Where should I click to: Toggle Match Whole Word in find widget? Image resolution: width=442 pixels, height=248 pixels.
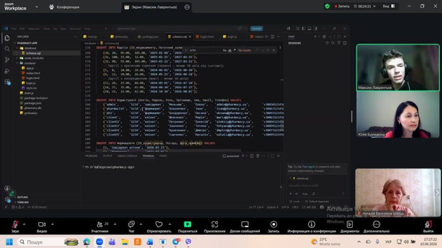click(x=229, y=50)
